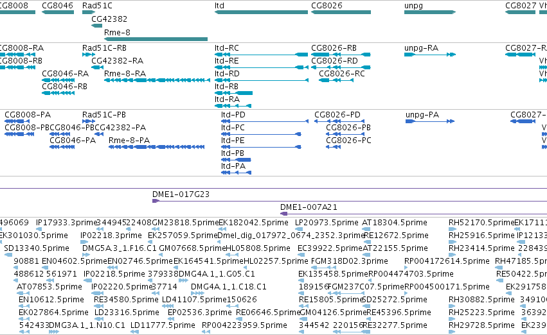Click the LD41107.5prime EST label
Viewport: 547px width, 335px height.
click(x=195, y=300)
